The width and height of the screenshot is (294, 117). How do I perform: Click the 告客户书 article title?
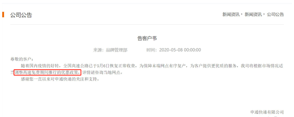(x=147, y=38)
